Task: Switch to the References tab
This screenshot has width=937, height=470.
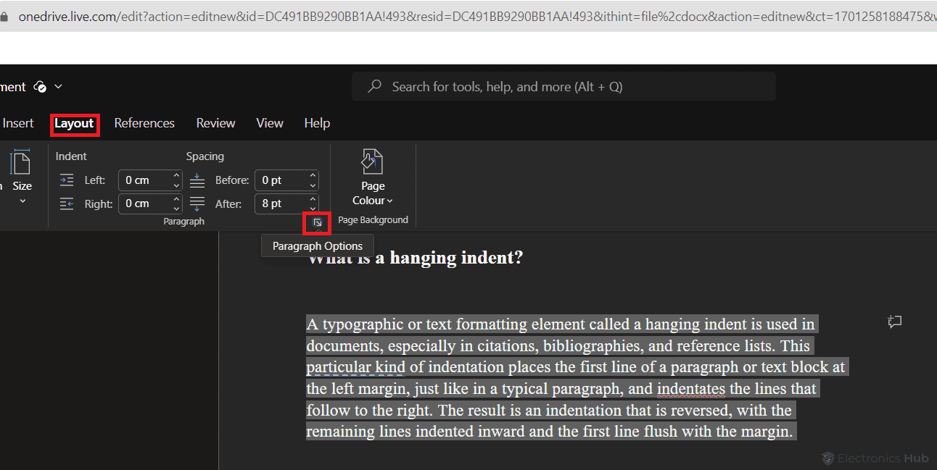Action: pyautogui.click(x=144, y=123)
